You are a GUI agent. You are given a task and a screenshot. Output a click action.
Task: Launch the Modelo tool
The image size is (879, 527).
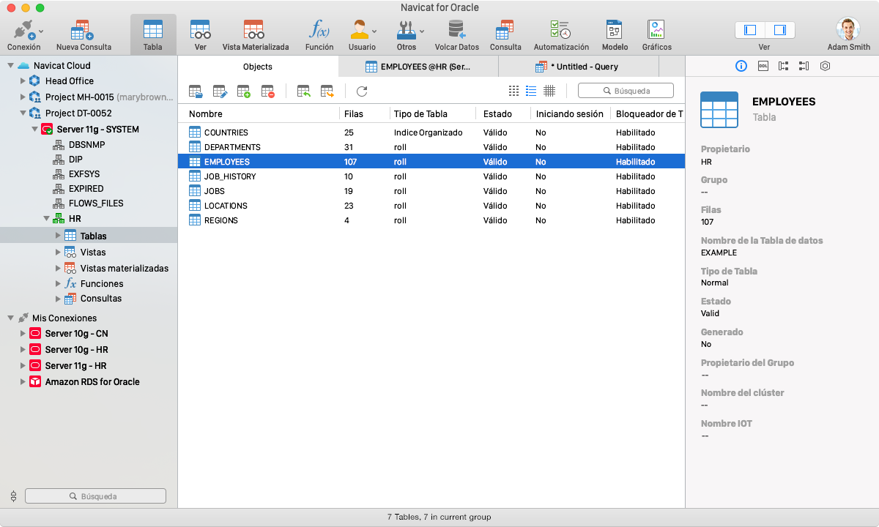614,33
